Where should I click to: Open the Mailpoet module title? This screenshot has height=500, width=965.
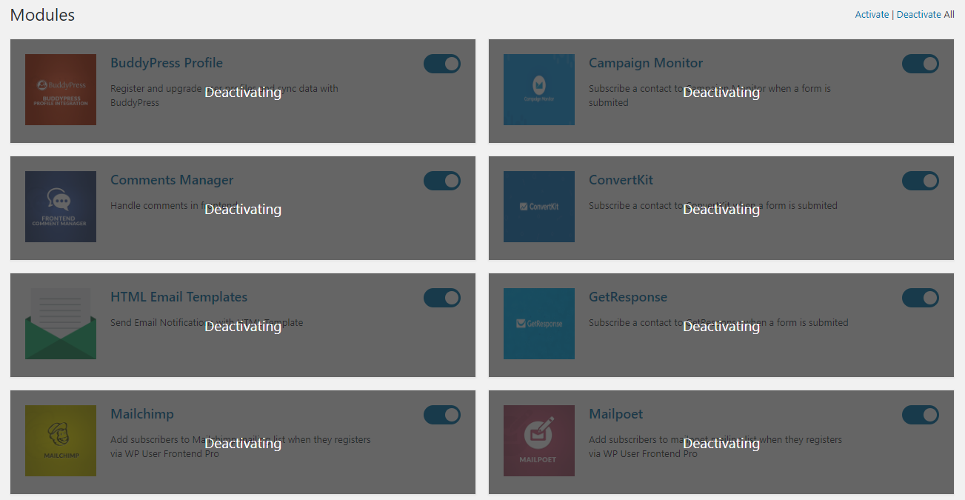(x=616, y=414)
